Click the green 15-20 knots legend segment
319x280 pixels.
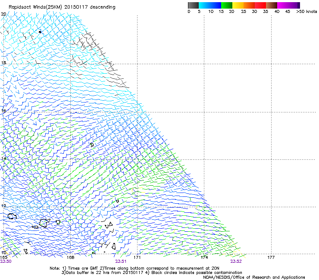click(x=227, y=5)
